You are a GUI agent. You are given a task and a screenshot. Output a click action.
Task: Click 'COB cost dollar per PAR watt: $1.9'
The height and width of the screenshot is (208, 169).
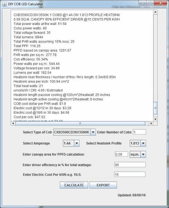coord(40,104)
